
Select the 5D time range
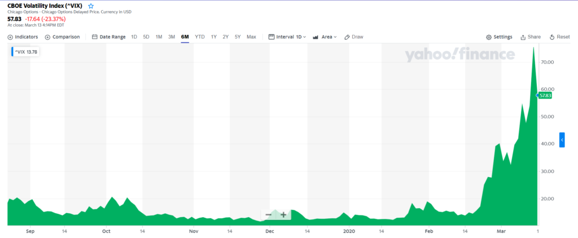point(146,37)
